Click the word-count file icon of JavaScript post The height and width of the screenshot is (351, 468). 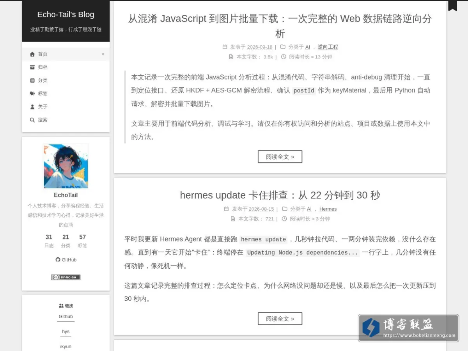pos(231,57)
